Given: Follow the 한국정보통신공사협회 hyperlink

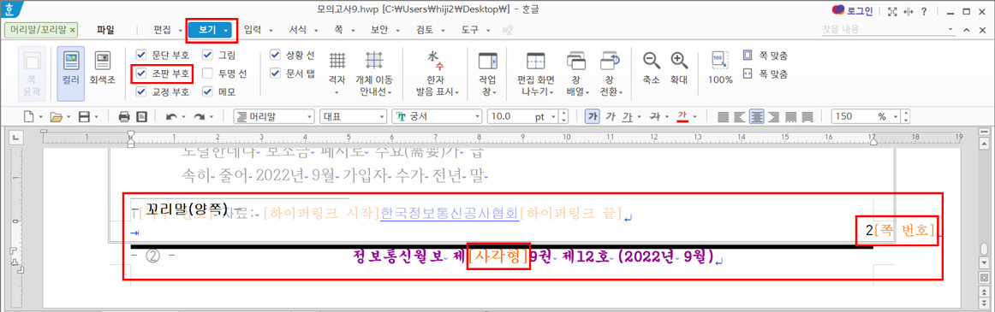Looking at the screenshot, I should coord(450,214).
